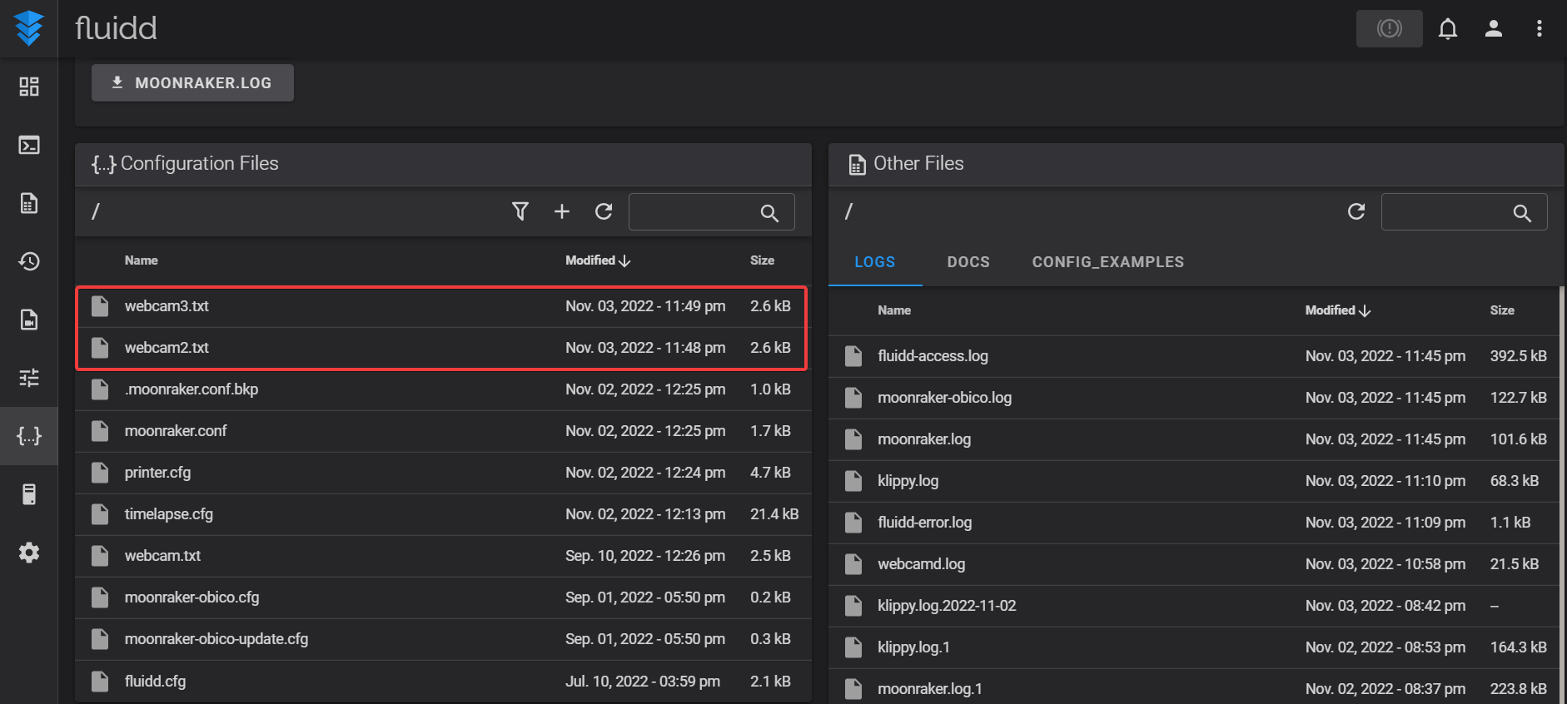Viewport: 1567px width, 704px height.
Task: Open the notifications bell
Action: 1448,28
